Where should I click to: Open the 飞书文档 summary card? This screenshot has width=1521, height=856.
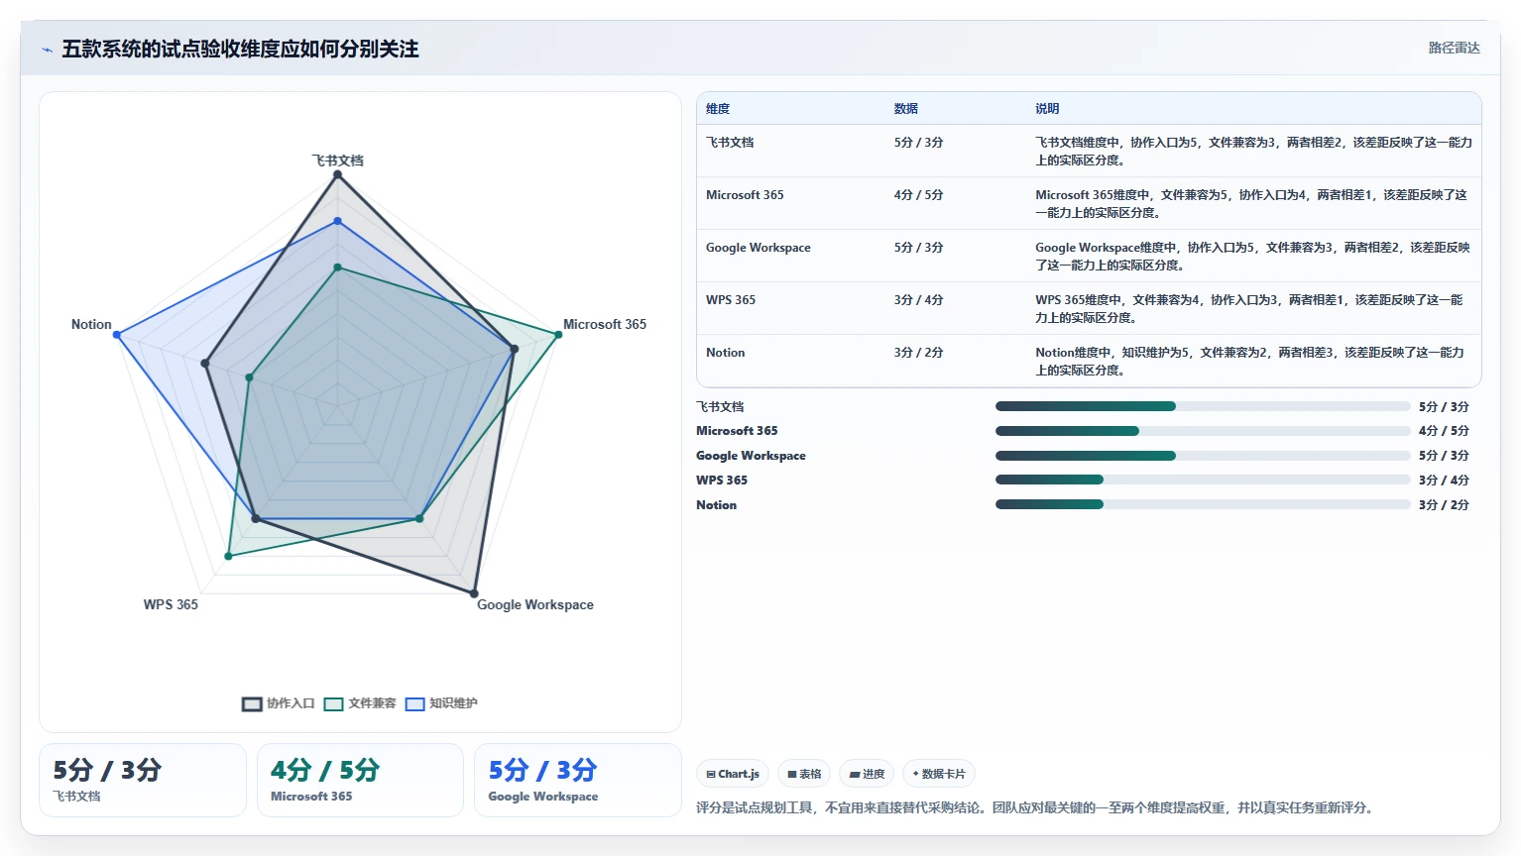tap(143, 781)
